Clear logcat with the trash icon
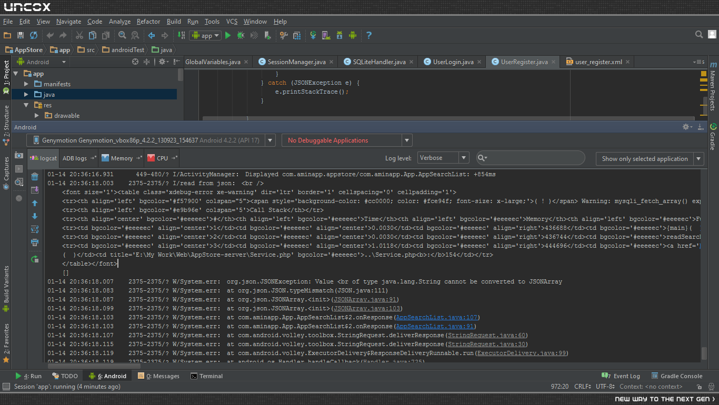The height and width of the screenshot is (405, 719). pos(35,177)
